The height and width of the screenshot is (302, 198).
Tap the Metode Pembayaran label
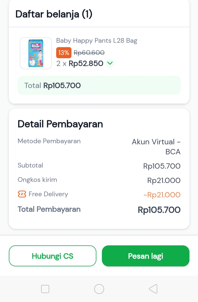[x=49, y=141]
